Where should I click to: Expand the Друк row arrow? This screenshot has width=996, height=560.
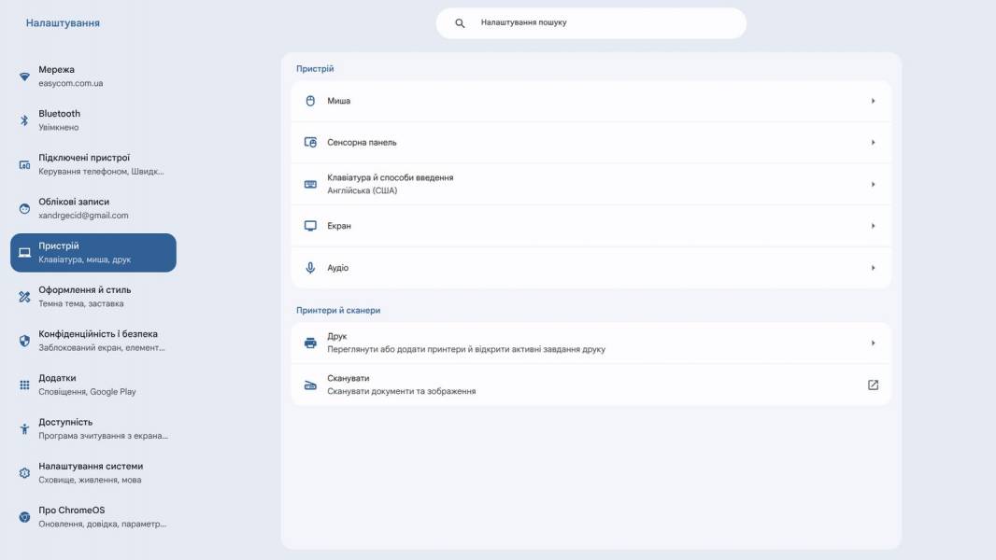[x=873, y=343]
